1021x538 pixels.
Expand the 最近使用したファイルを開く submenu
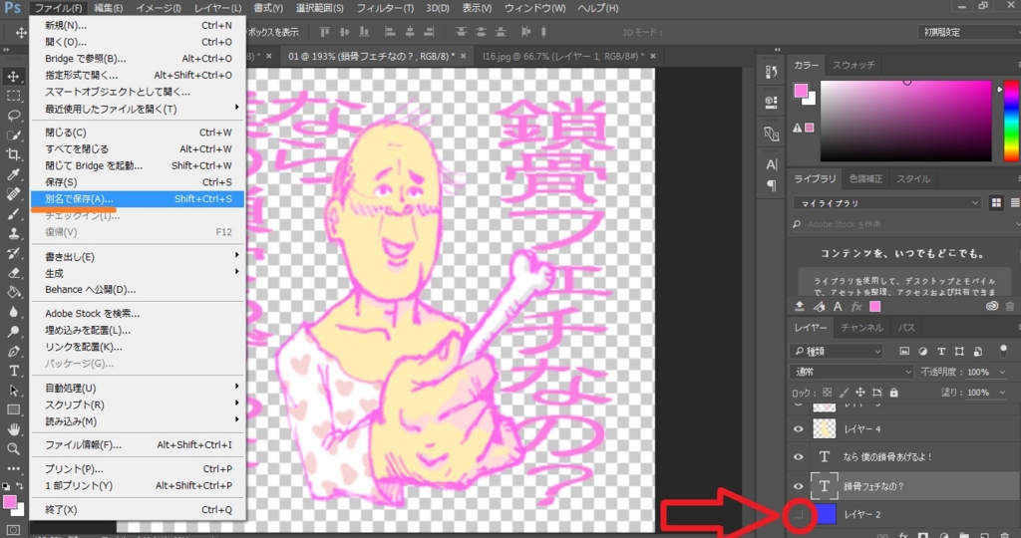(x=138, y=109)
